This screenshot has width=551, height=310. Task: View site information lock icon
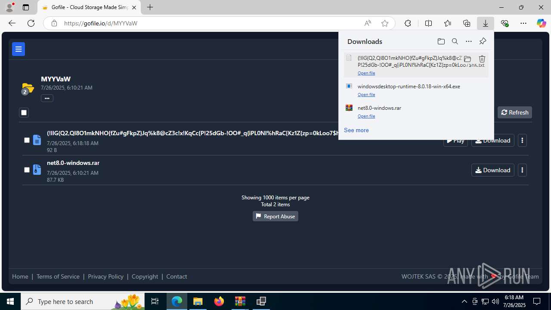tap(54, 23)
